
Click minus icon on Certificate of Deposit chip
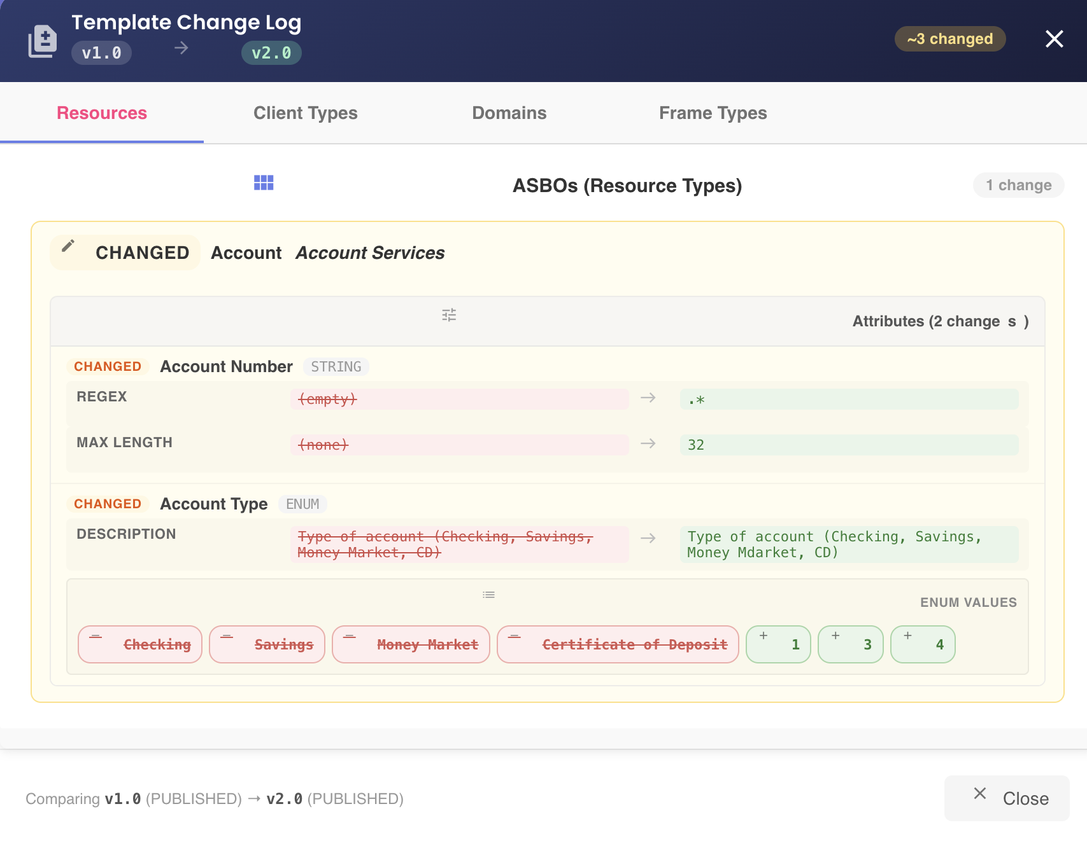point(515,636)
